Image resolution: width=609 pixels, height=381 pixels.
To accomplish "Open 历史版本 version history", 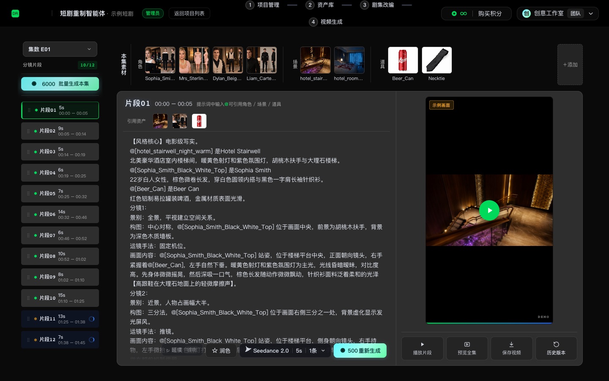I will [x=556, y=348].
